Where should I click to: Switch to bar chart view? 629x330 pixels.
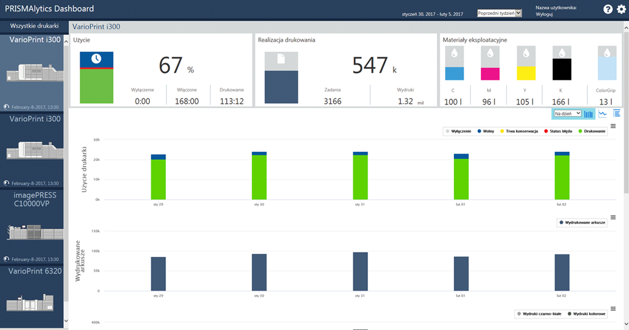[x=589, y=114]
